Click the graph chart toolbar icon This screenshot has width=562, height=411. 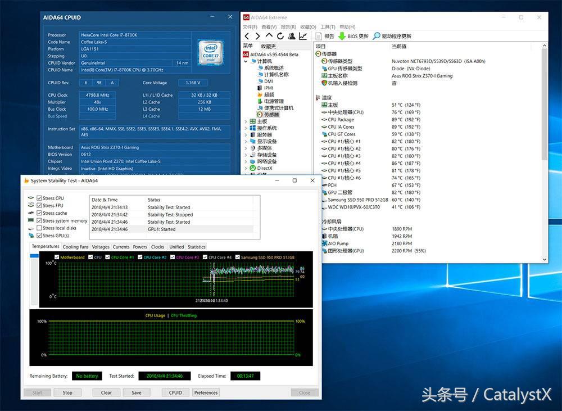303,36
